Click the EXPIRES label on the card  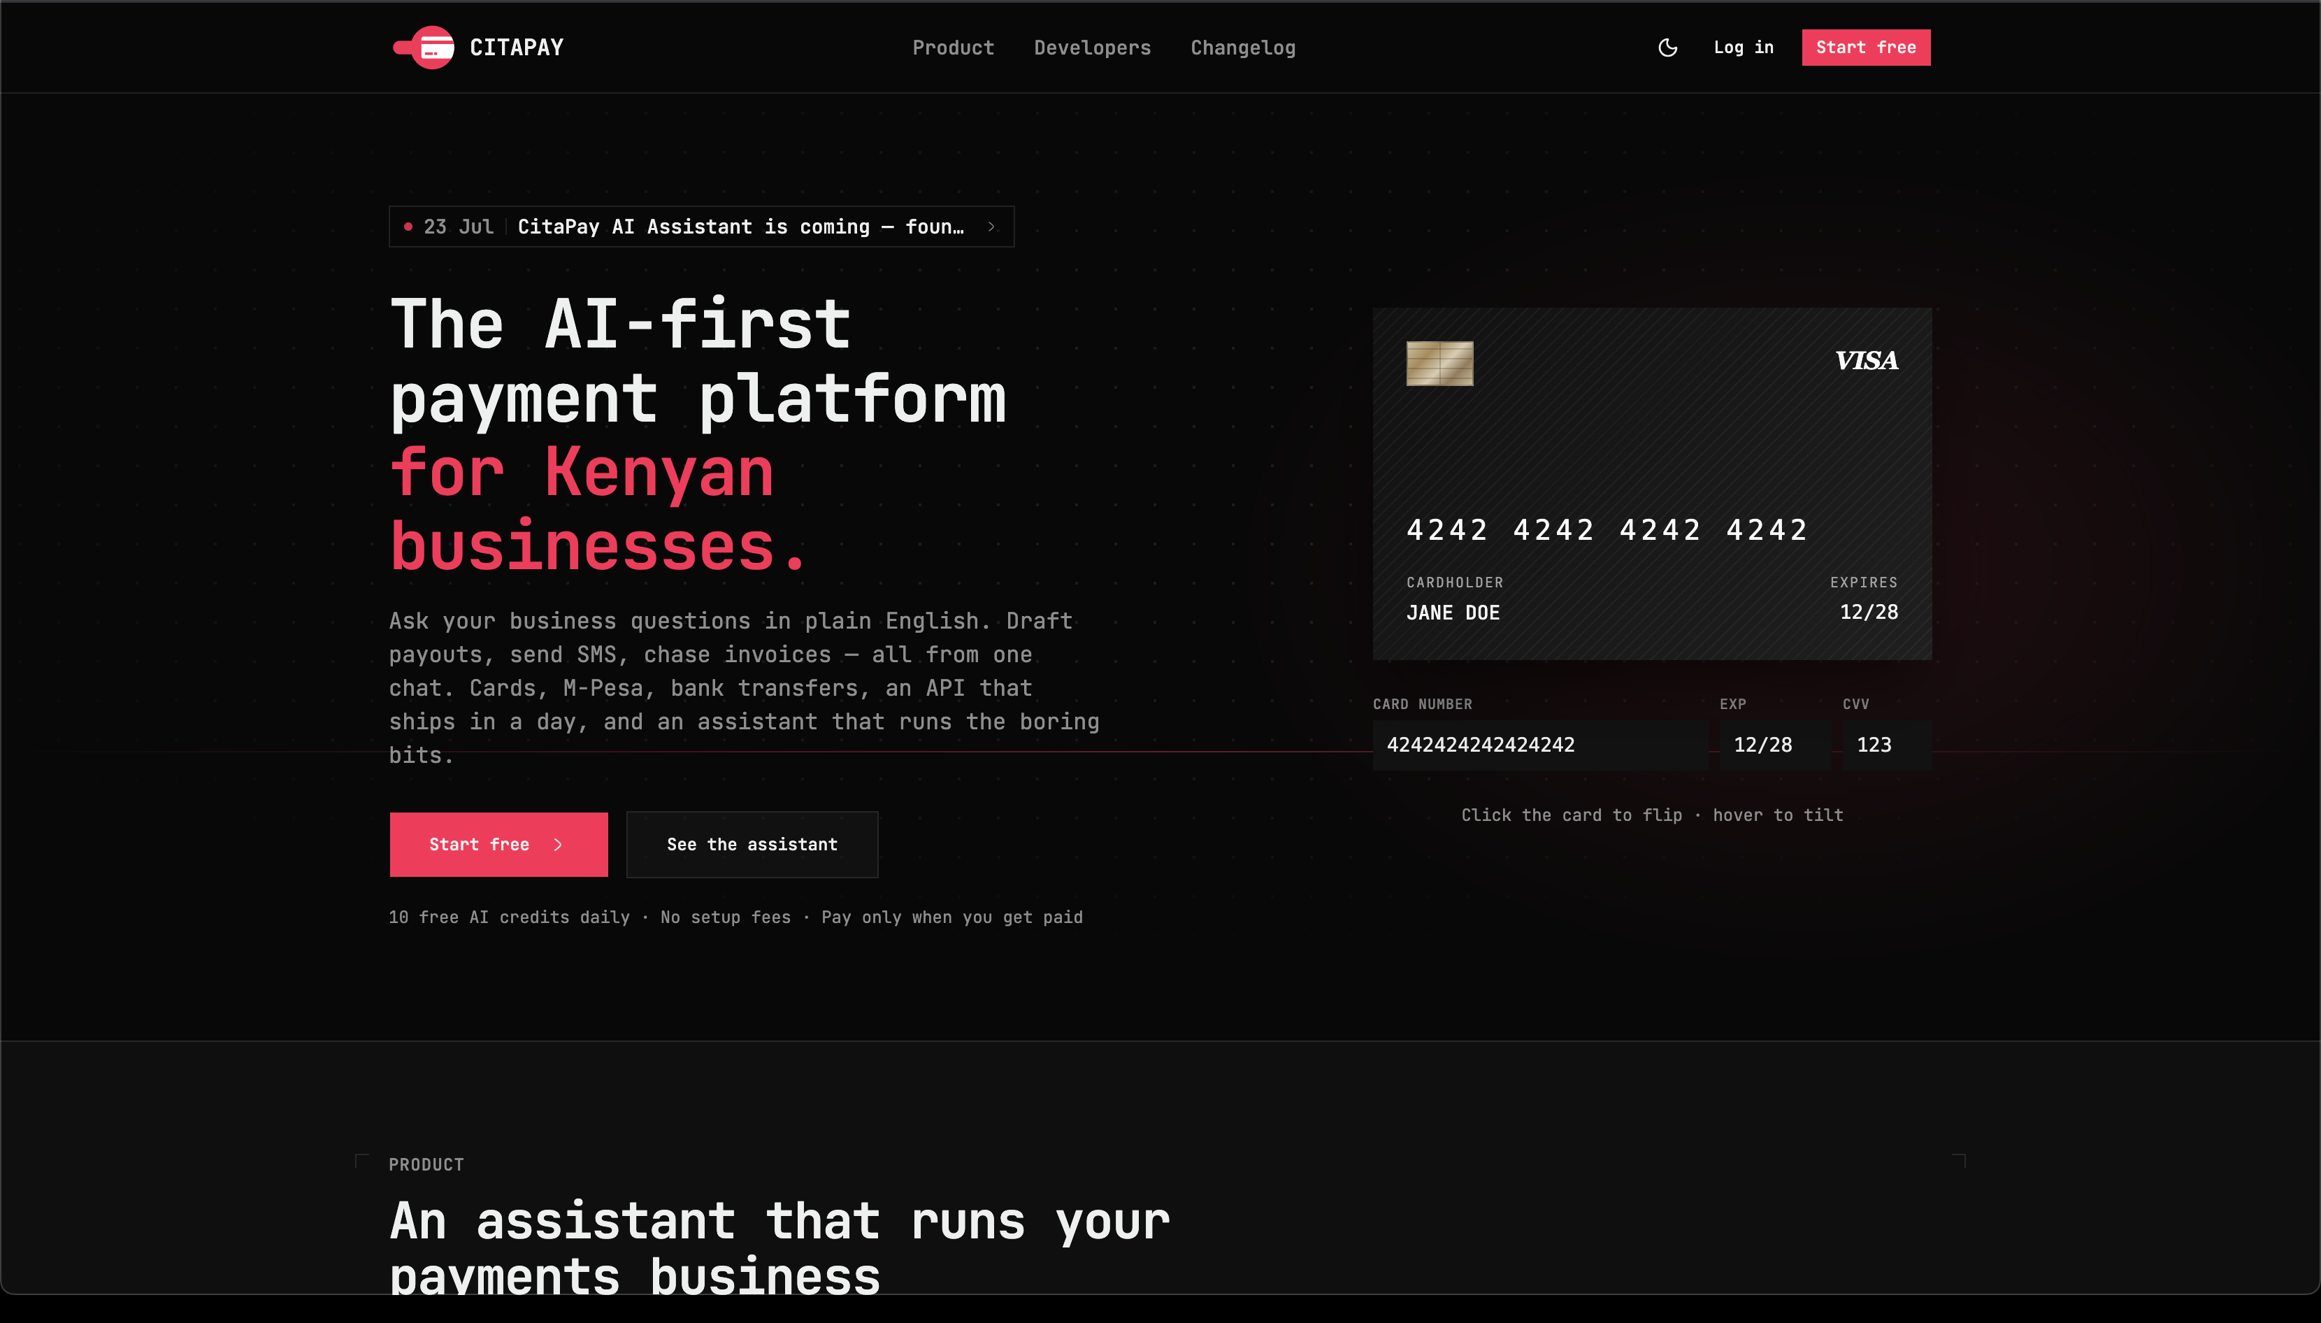pyautogui.click(x=1864, y=582)
